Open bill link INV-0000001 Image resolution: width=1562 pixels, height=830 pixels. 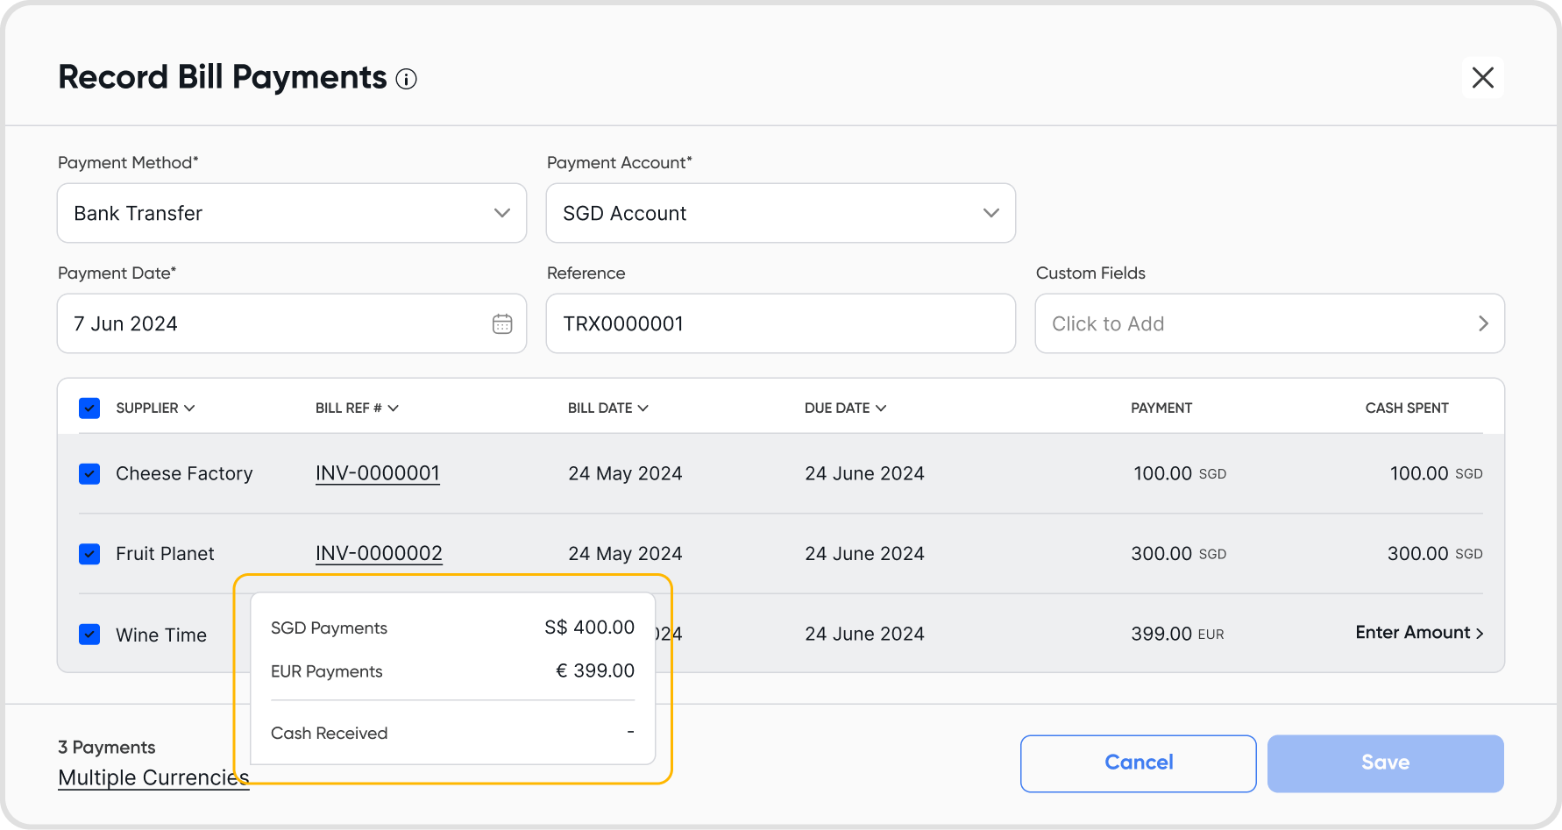[377, 474]
